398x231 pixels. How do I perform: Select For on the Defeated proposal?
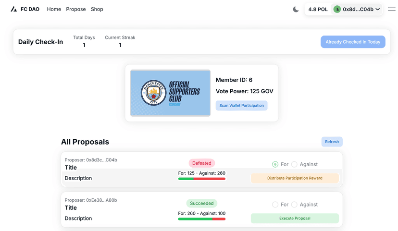coord(275,164)
